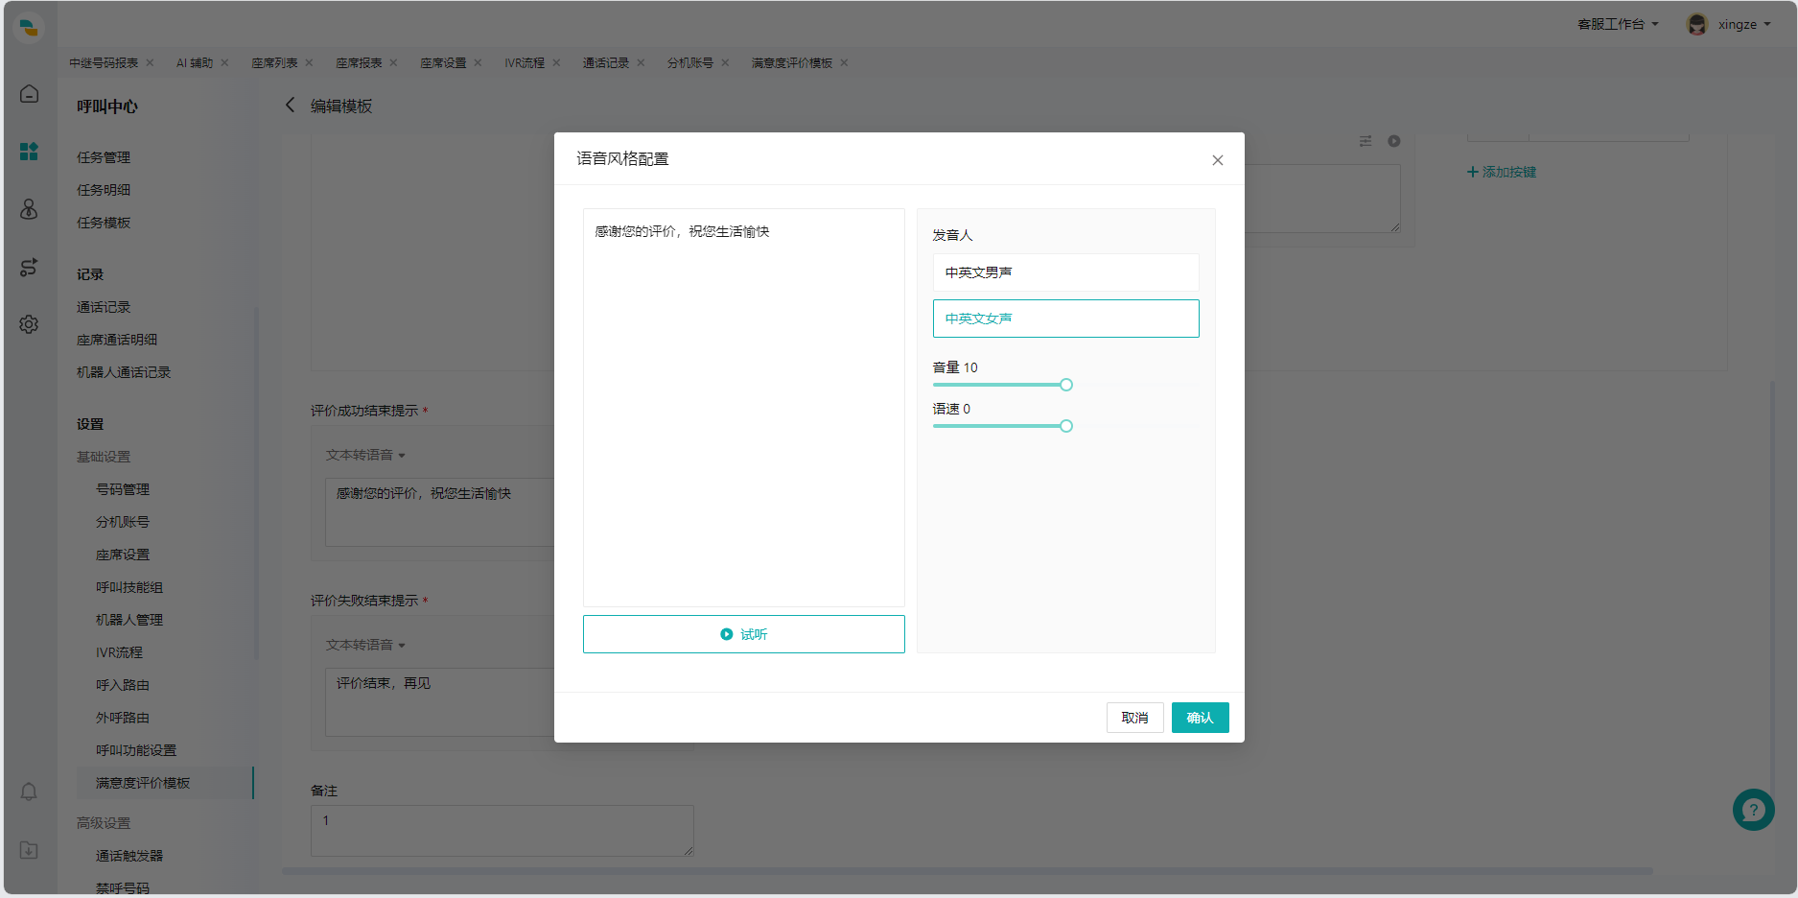Open the notification bell icon
1798x898 pixels.
30,792
